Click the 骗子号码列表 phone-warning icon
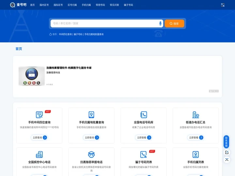Image resolution: width=235 pixels, height=176 pixels. click(144, 154)
